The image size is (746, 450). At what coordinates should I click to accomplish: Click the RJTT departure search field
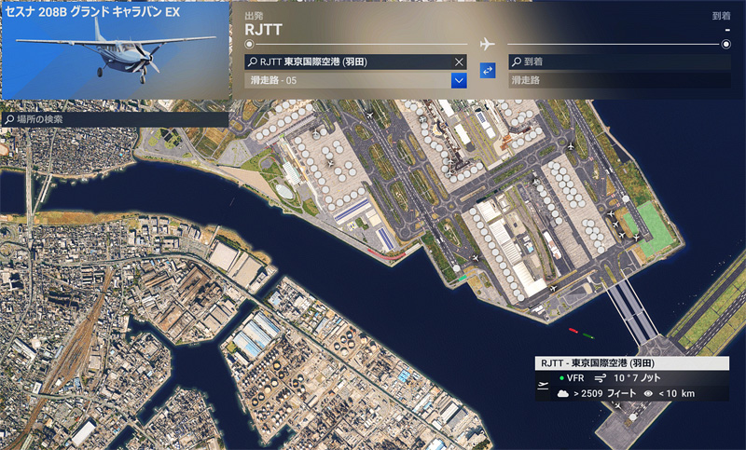tap(355, 61)
